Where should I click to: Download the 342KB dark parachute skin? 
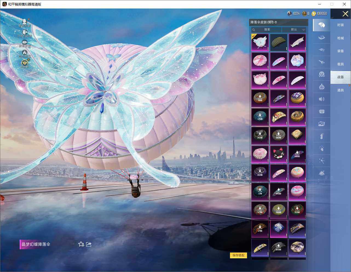pos(260,136)
